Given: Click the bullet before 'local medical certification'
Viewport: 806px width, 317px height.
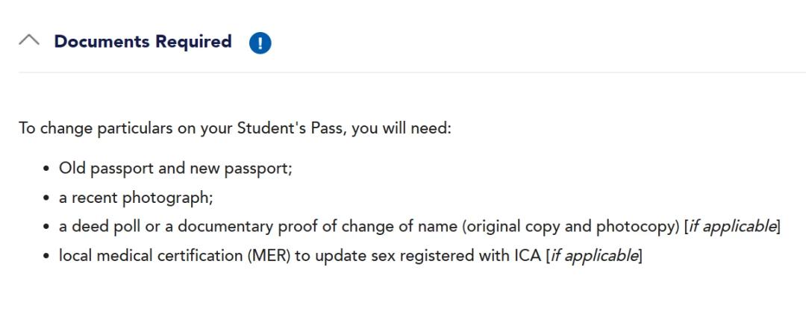Looking at the screenshot, I should point(47,256).
